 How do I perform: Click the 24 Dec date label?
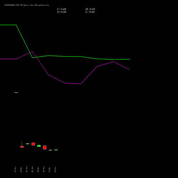[27, 169]
